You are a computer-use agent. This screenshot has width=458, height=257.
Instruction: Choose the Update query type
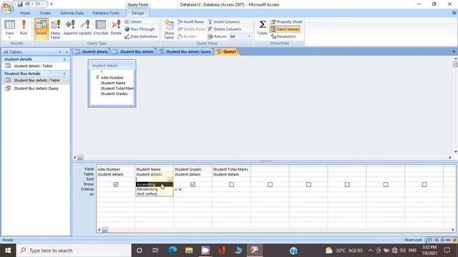[x=85, y=28]
